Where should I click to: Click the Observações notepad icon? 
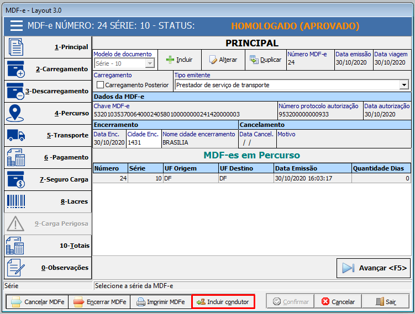(15, 268)
